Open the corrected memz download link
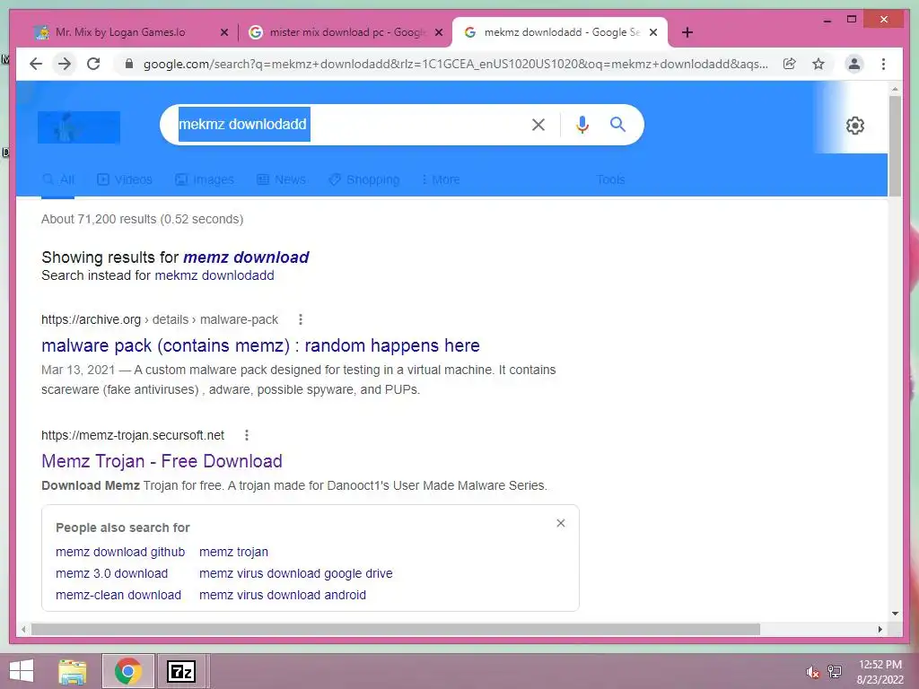Viewport: 919px width, 689px height. click(246, 257)
